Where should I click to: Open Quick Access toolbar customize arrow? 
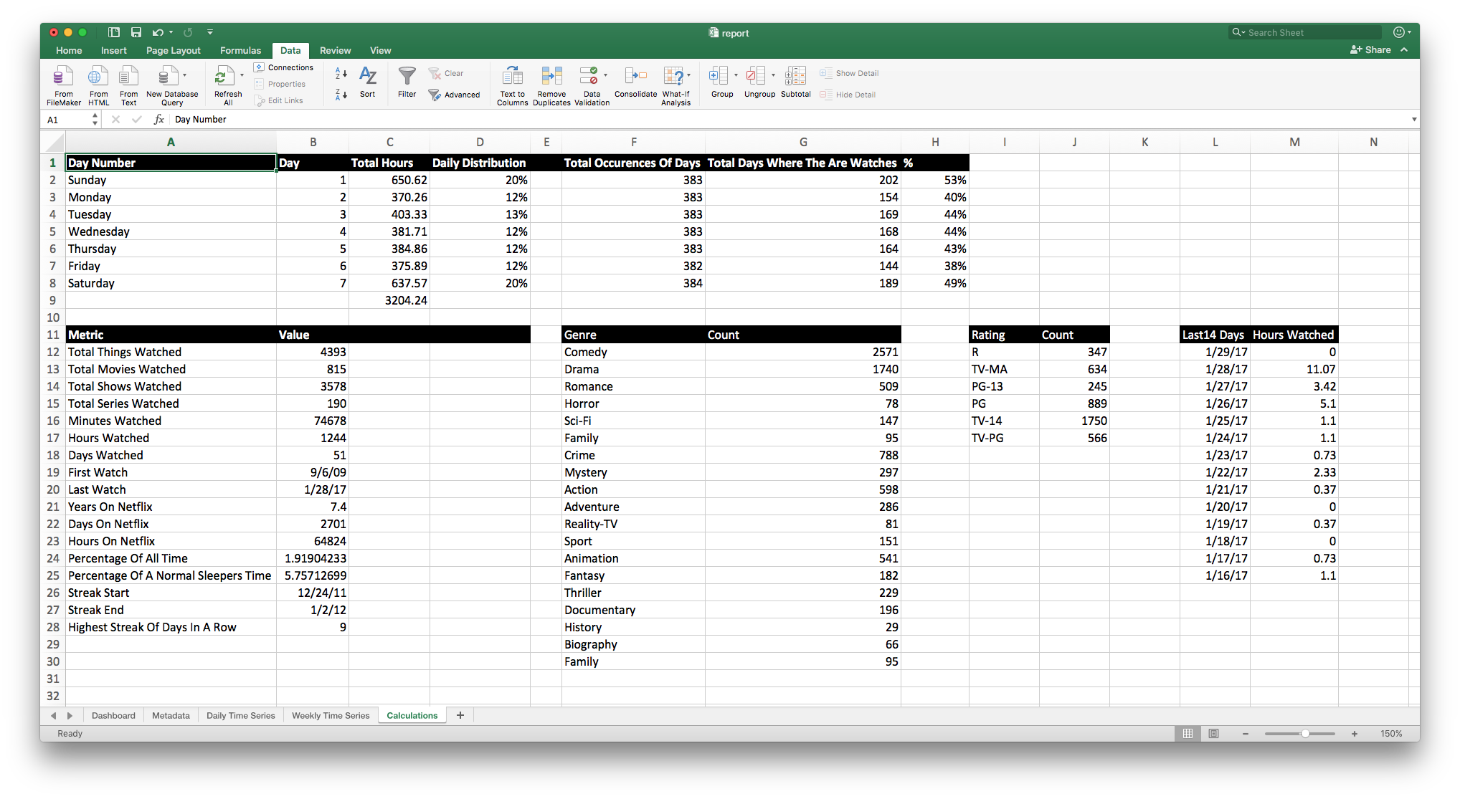(210, 32)
